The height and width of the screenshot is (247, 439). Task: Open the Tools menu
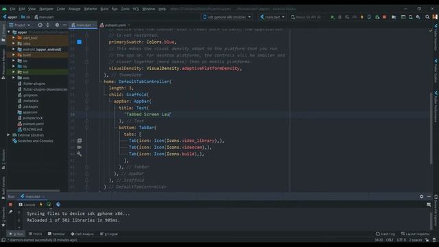pyautogui.click(x=125, y=9)
